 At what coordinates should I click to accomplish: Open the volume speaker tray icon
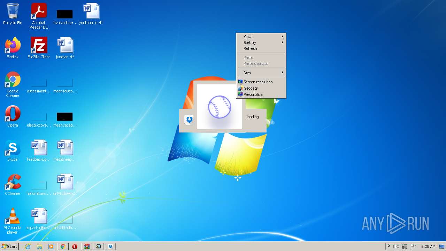(x=396, y=246)
